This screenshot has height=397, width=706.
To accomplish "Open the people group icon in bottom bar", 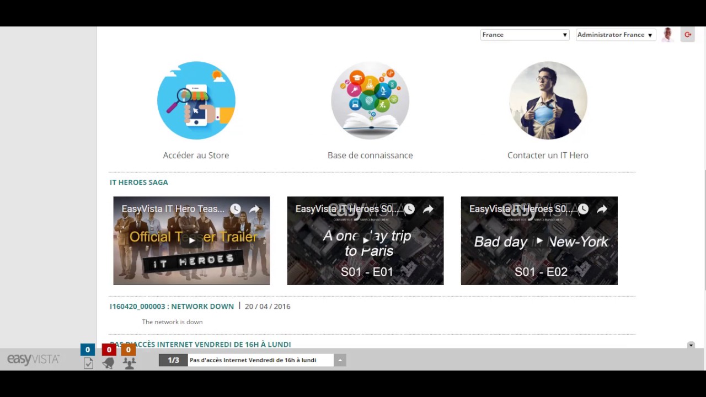I will pos(129,363).
